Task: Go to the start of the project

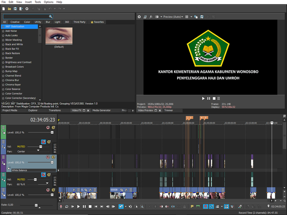Action: 96,207
